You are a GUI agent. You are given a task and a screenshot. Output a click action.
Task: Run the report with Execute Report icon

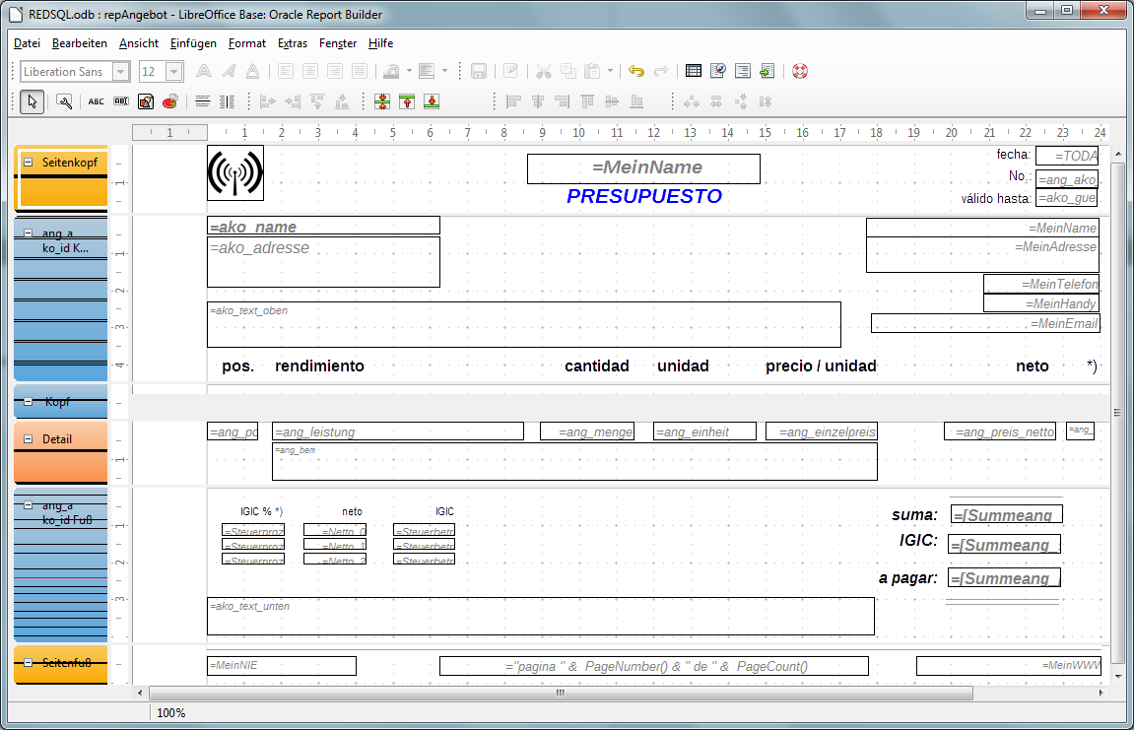tap(767, 71)
